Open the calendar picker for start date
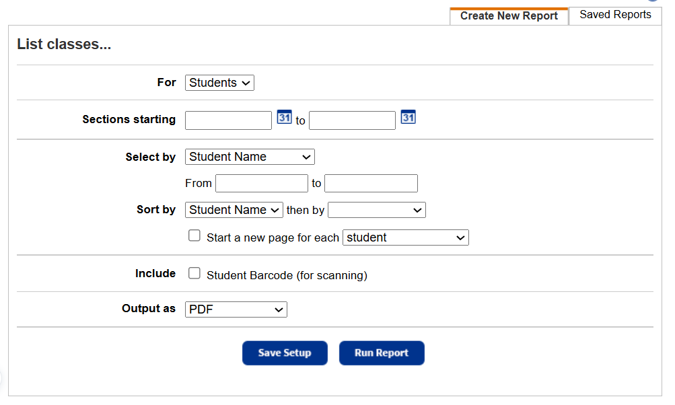This screenshot has width=675, height=405. click(284, 116)
